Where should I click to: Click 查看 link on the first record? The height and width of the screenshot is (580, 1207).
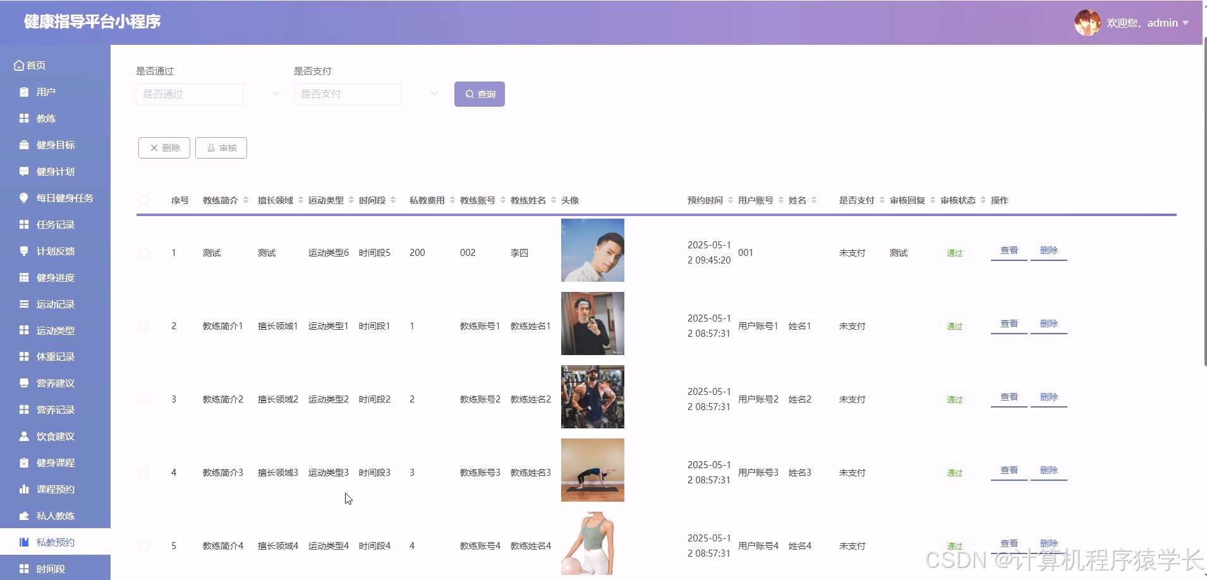click(x=1009, y=250)
